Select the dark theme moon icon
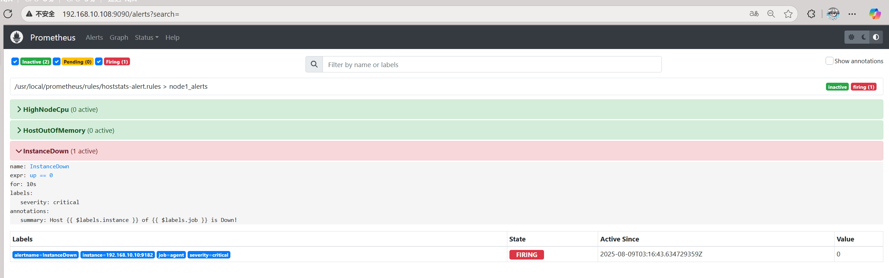This screenshot has height=278, width=889. coord(864,37)
